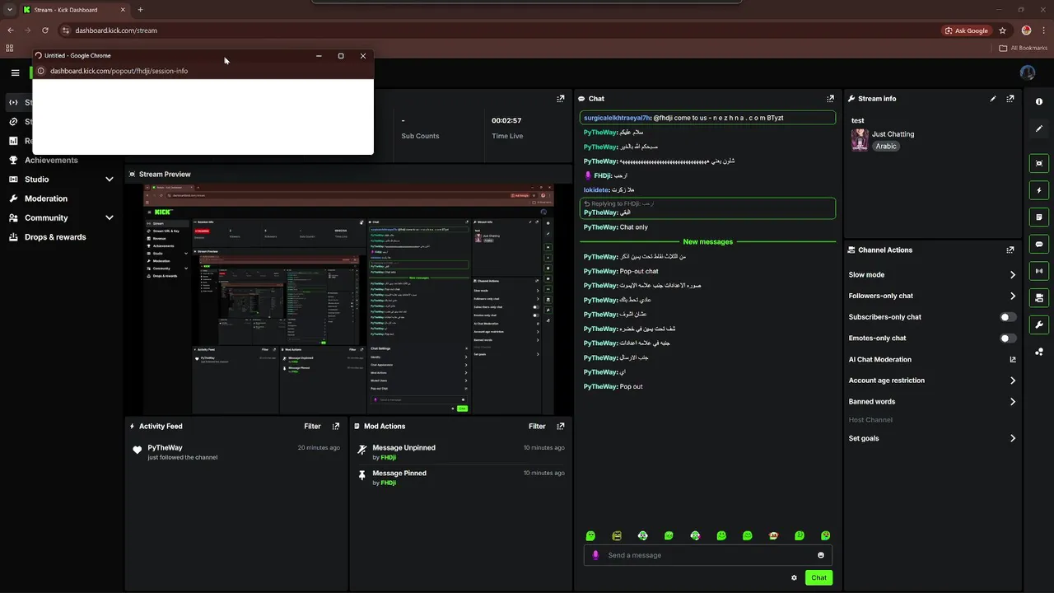Open All Bookmarks folder

pyautogui.click(x=1023, y=49)
